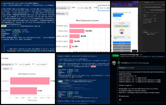Click the 'Badges awarded' response text in Postman
This screenshot has height=105, width=166.
click(151, 34)
